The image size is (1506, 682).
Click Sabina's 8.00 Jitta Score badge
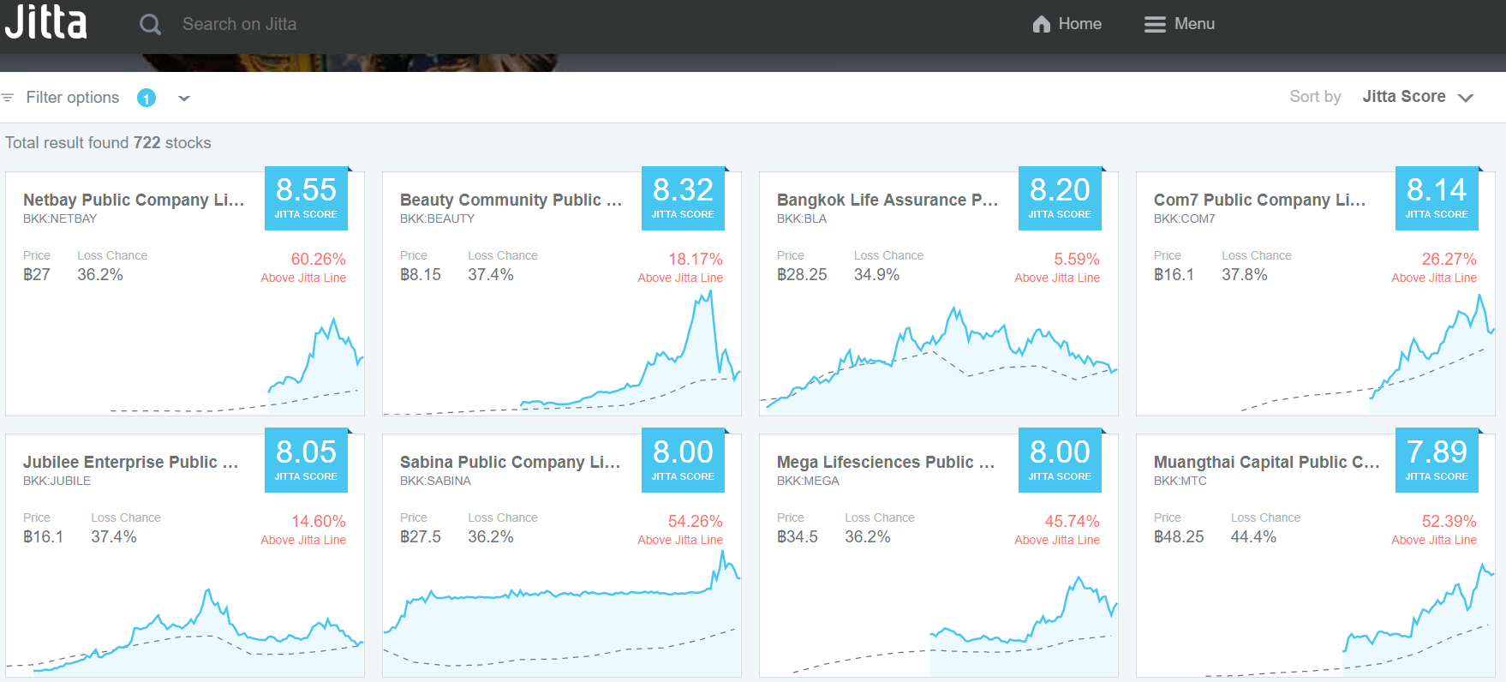point(683,460)
